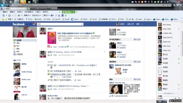Open the 說明(H) menu

coord(45,12)
